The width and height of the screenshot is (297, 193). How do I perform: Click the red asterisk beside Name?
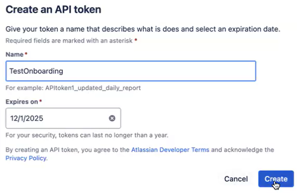click(x=26, y=54)
